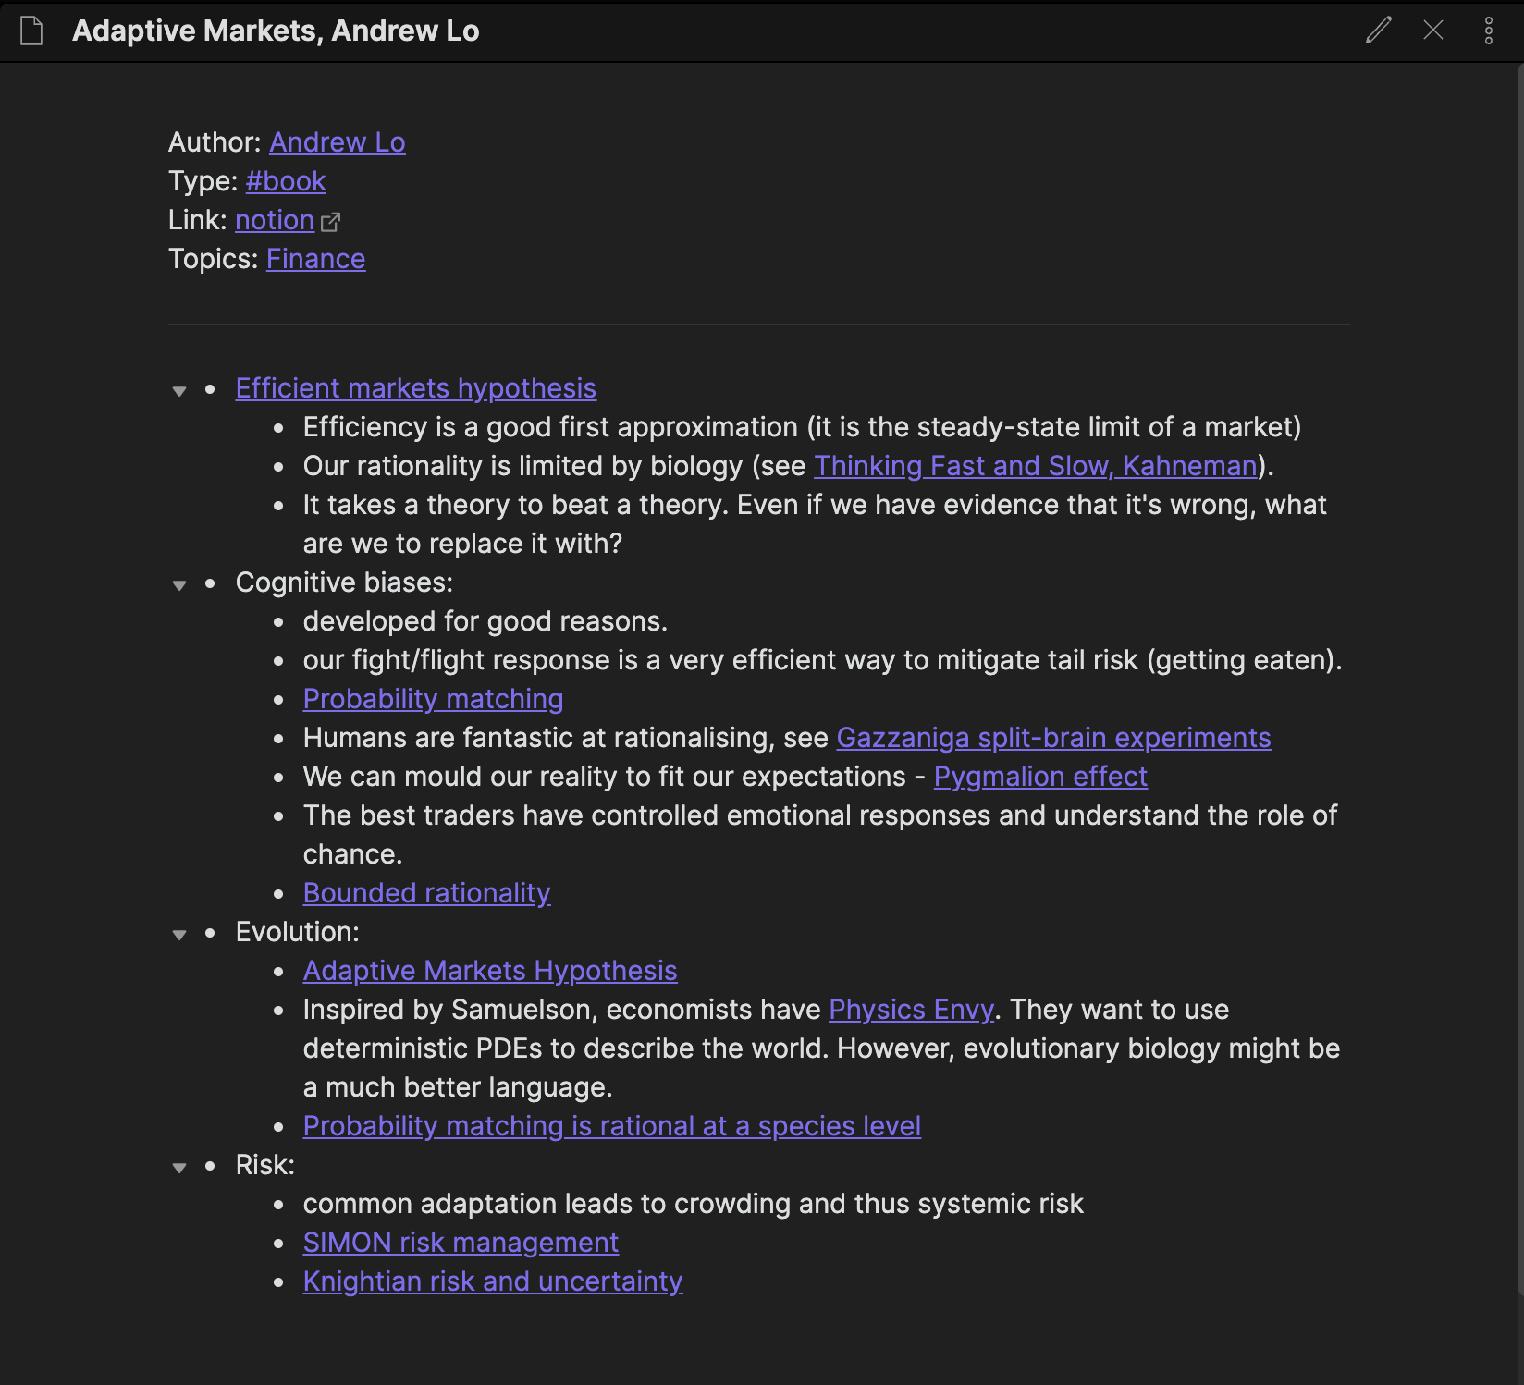This screenshot has height=1385, width=1524.
Task: Follow the Physics Envy link
Action: pos(911,1010)
